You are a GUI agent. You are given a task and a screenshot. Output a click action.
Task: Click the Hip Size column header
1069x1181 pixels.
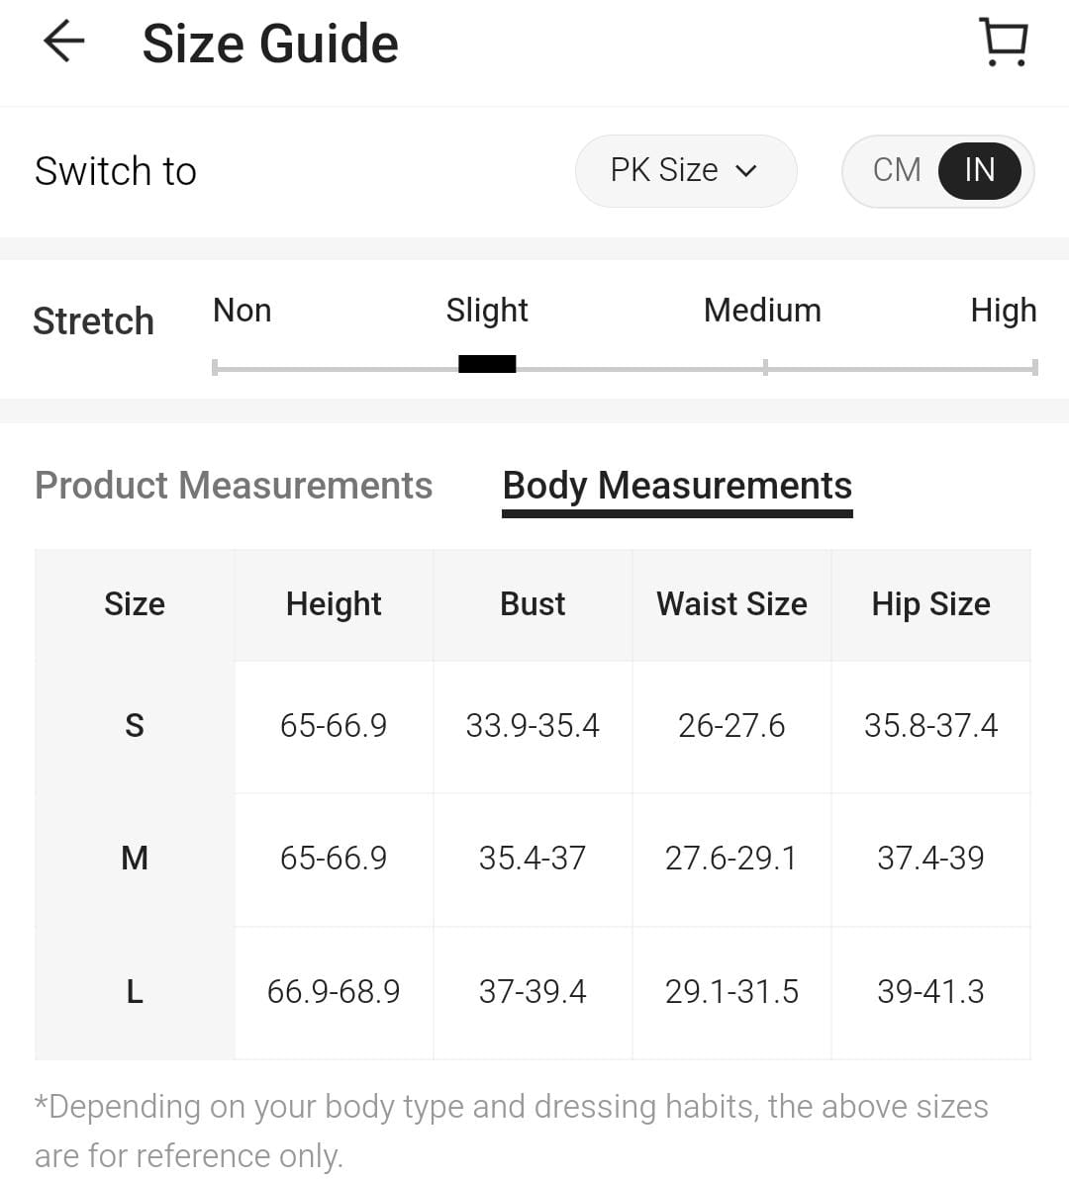(x=930, y=604)
